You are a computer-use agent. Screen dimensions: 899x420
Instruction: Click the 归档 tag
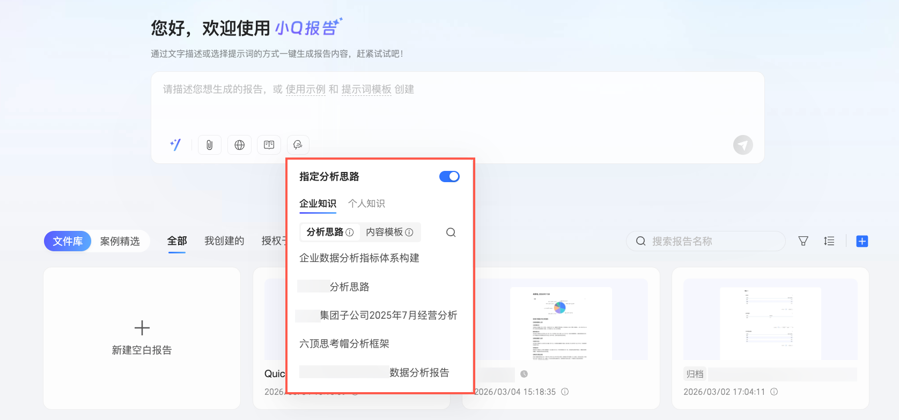pos(695,374)
